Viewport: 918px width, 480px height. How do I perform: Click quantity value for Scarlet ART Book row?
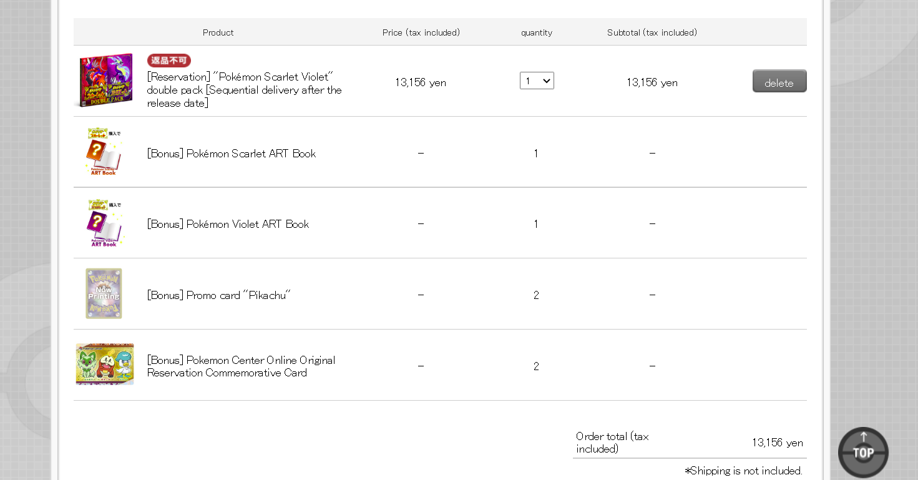pyautogui.click(x=536, y=154)
